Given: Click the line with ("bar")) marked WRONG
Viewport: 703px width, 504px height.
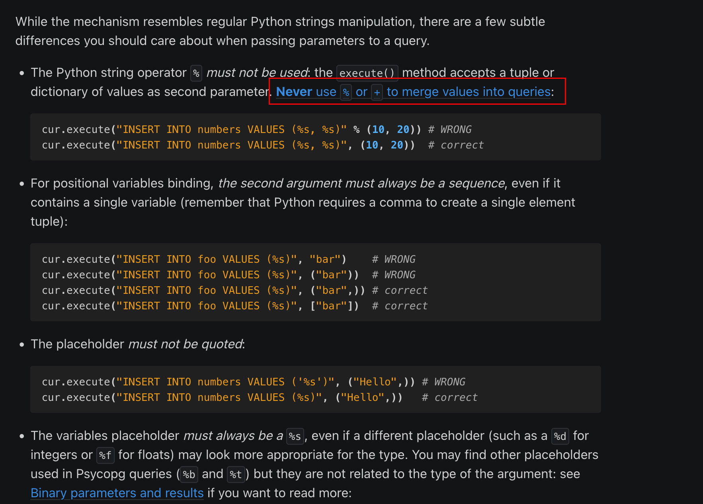Looking at the screenshot, I should point(228,275).
